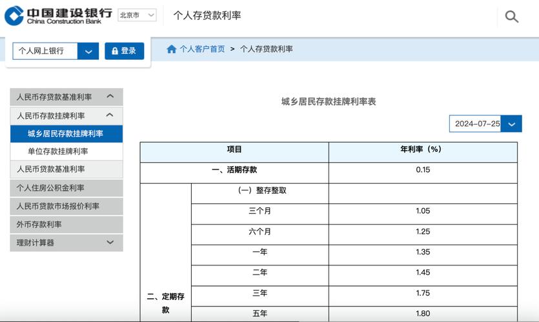Collapse the 人民币存贷款基准利率 section
The image size is (539, 322).
(x=66, y=97)
